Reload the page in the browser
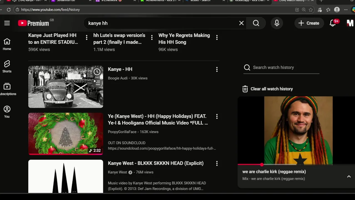This screenshot has height=200, width=355. tap(9, 10)
